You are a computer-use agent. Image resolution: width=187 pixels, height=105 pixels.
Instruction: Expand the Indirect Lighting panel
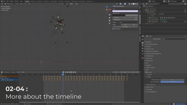coord(150,68)
